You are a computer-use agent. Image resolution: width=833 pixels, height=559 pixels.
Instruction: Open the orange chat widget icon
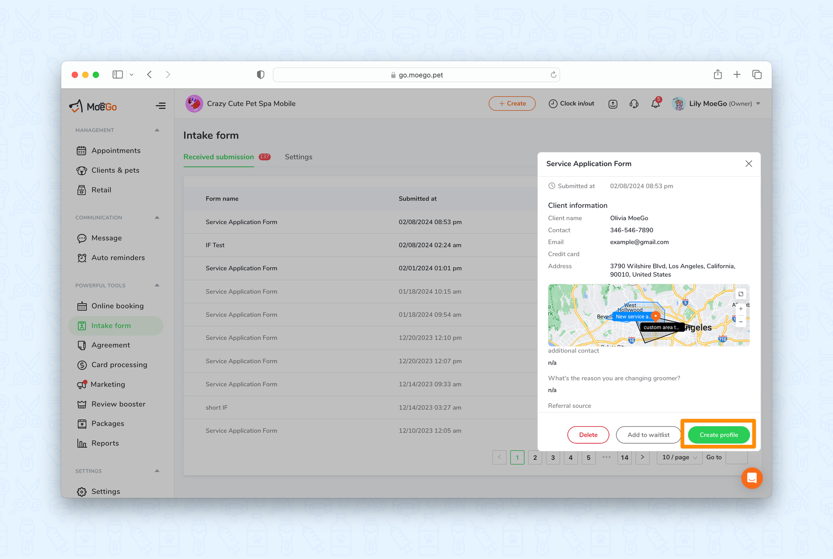pos(751,478)
